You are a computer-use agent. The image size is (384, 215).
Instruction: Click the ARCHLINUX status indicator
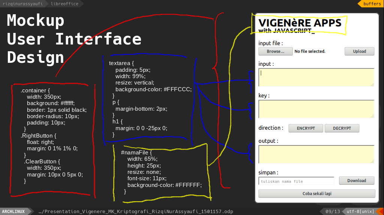(x=16, y=212)
